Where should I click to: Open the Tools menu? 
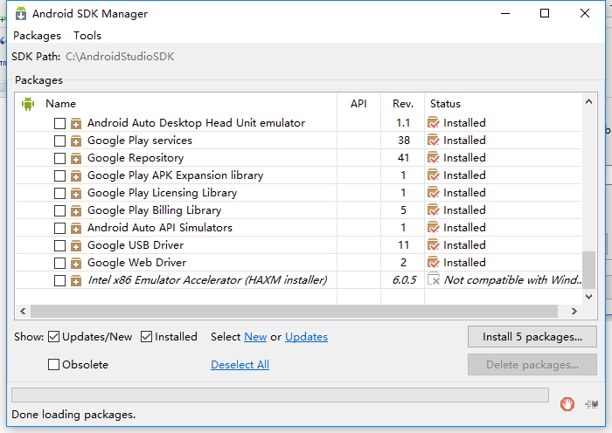87,36
